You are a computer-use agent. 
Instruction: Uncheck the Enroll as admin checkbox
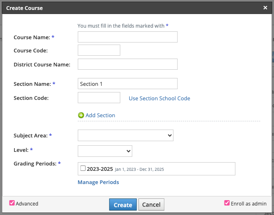click(227, 203)
